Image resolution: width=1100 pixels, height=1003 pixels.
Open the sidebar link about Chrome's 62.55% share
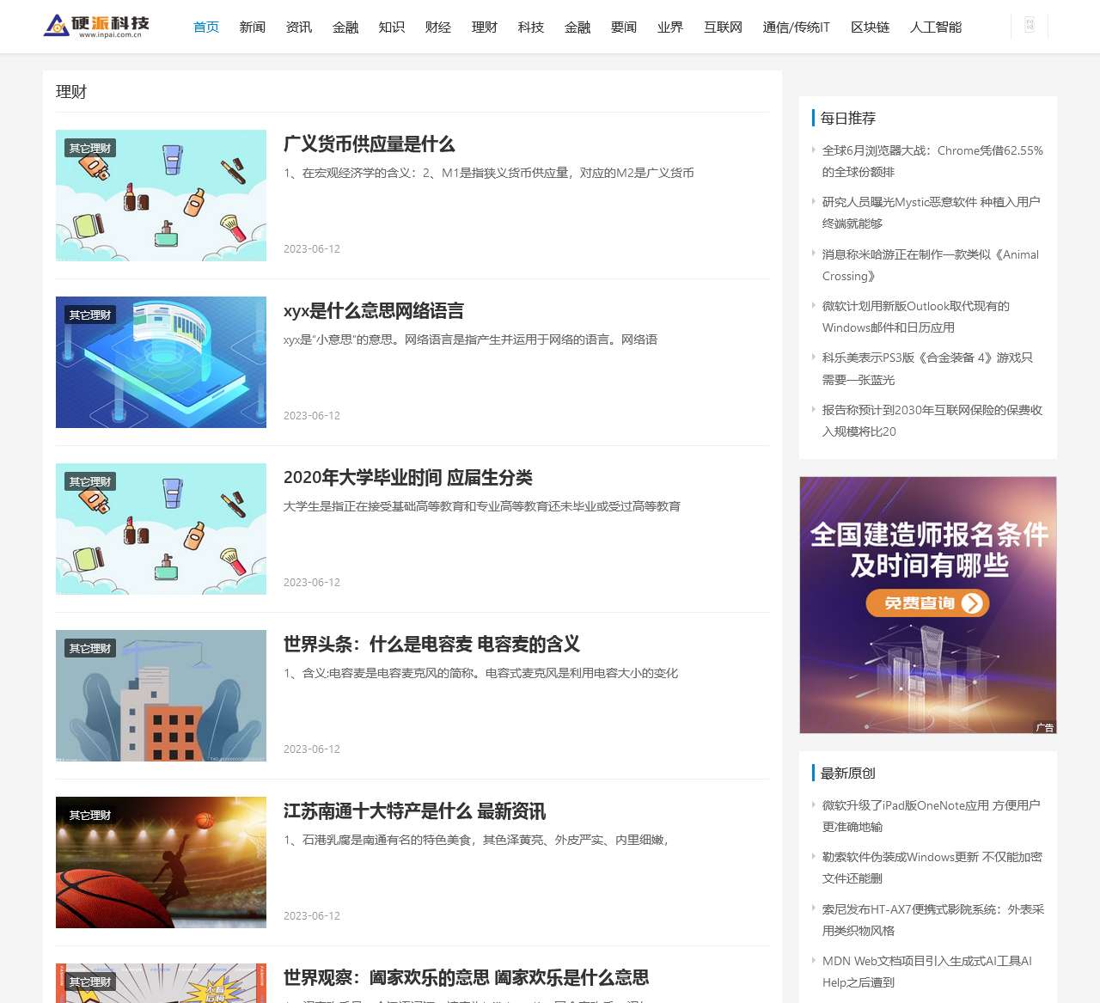[932, 161]
